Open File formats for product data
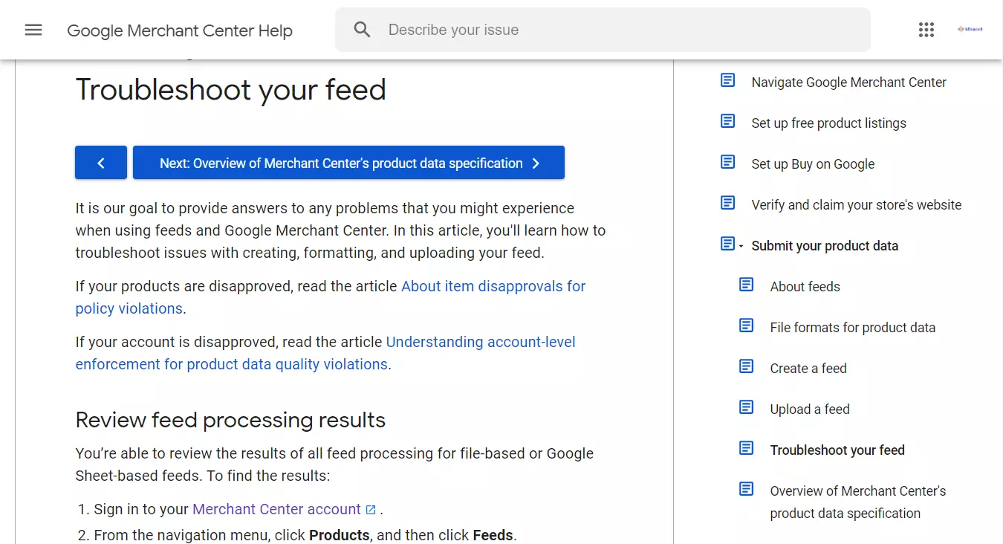Viewport: 1003px width, 544px height. 852,328
